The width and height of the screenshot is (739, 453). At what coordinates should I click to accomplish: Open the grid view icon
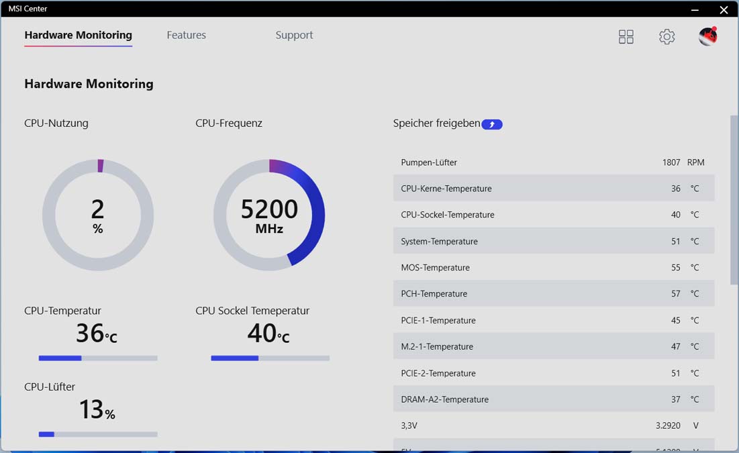tap(626, 37)
